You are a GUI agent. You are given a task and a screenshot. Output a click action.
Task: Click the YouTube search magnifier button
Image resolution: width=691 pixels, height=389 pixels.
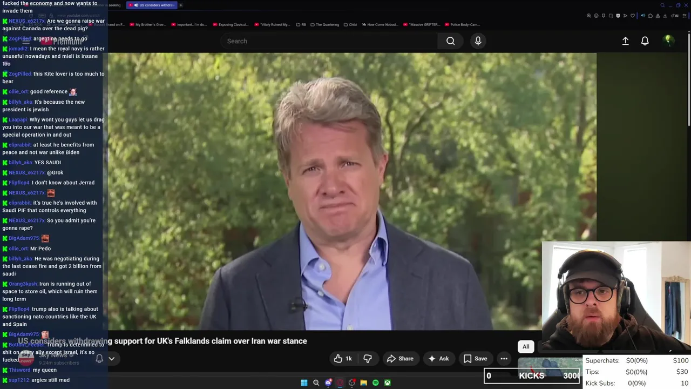tap(450, 41)
